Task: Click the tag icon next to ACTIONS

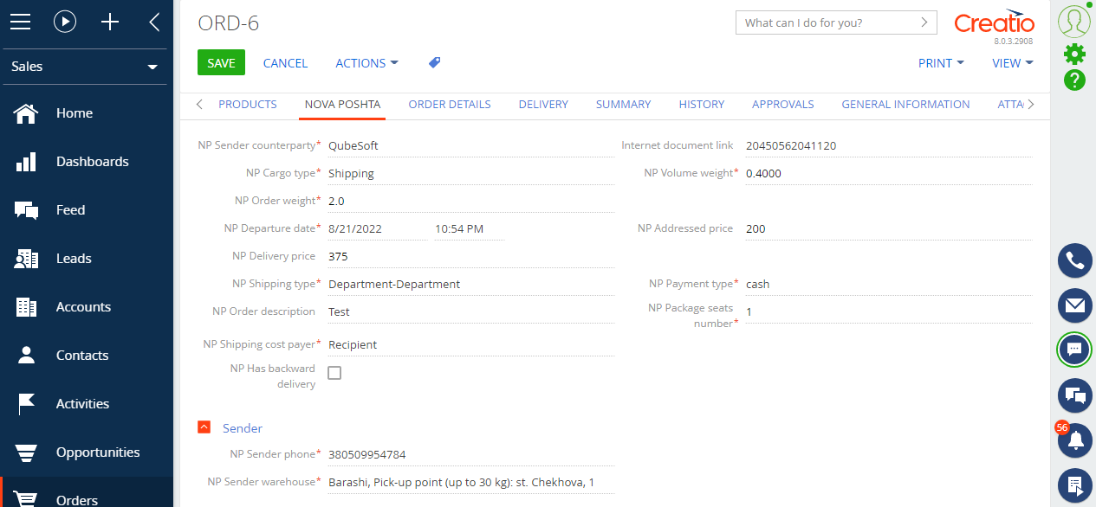Action: pos(434,62)
